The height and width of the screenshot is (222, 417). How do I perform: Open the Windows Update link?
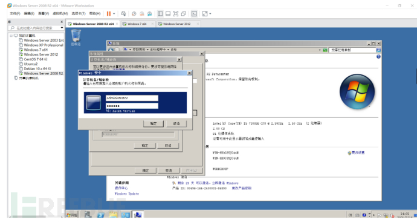[x=127, y=194]
